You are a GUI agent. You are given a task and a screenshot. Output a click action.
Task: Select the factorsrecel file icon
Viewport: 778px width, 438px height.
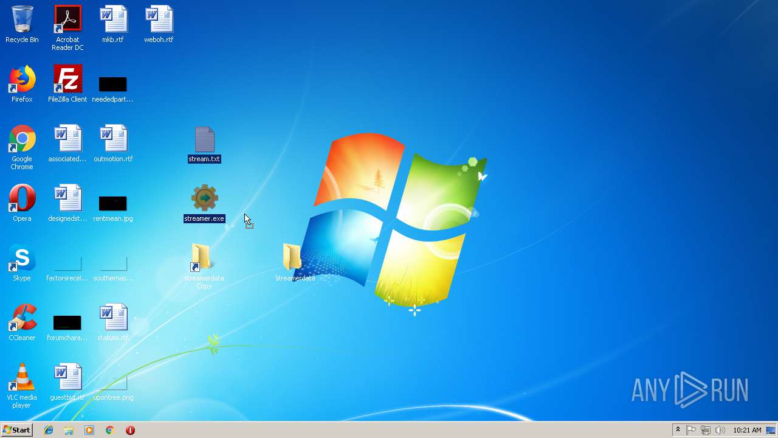(67, 268)
